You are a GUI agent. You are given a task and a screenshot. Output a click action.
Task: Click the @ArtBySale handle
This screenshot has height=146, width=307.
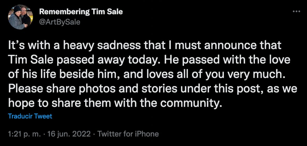tap(60, 22)
